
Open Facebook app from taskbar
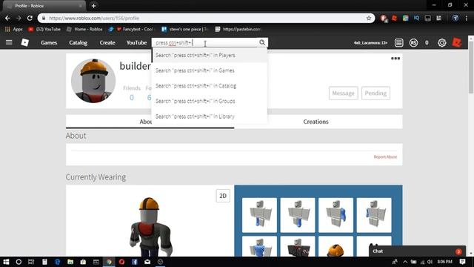(x=135, y=262)
